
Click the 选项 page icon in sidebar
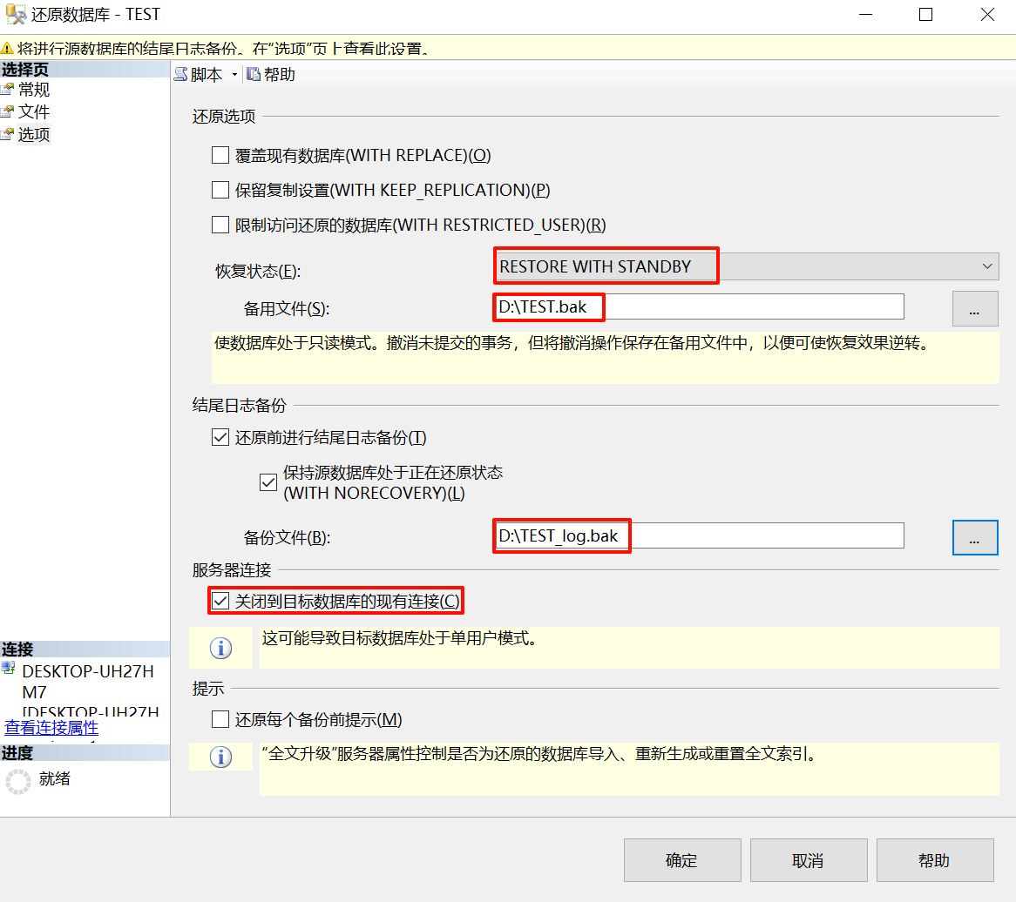tap(8, 135)
